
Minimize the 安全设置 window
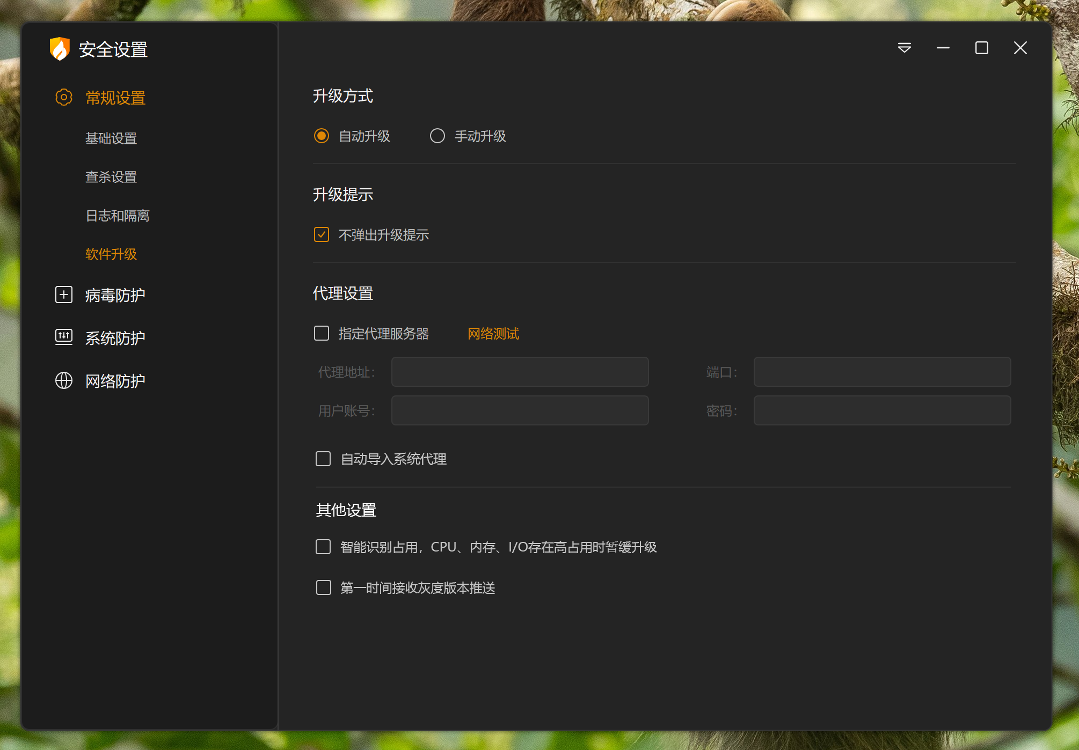[943, 48]
